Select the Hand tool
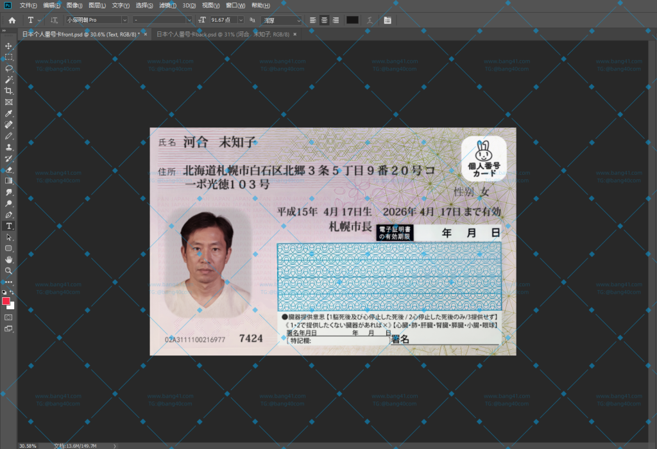Image resolution: width=657 pixels, height=449 pixels. click(x=8, y=259)
